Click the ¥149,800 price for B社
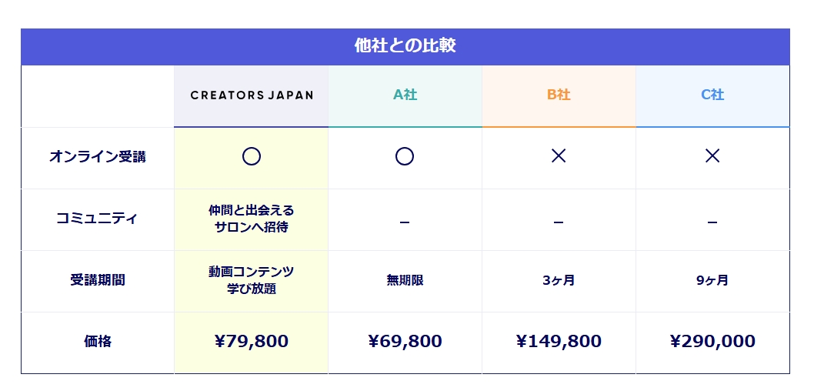Screen dimensions: 824x391 tap(559, 342)
